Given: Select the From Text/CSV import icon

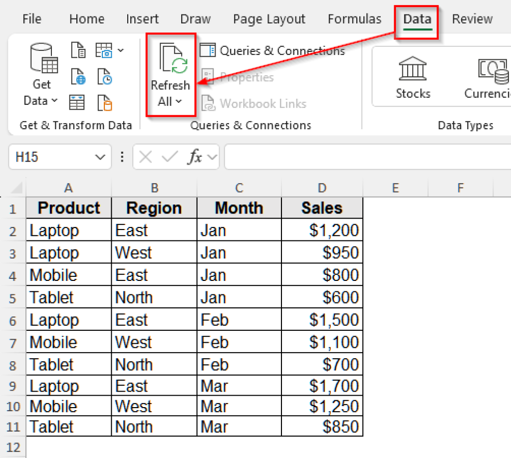Looking at the screenshot, I should [78, 50].
